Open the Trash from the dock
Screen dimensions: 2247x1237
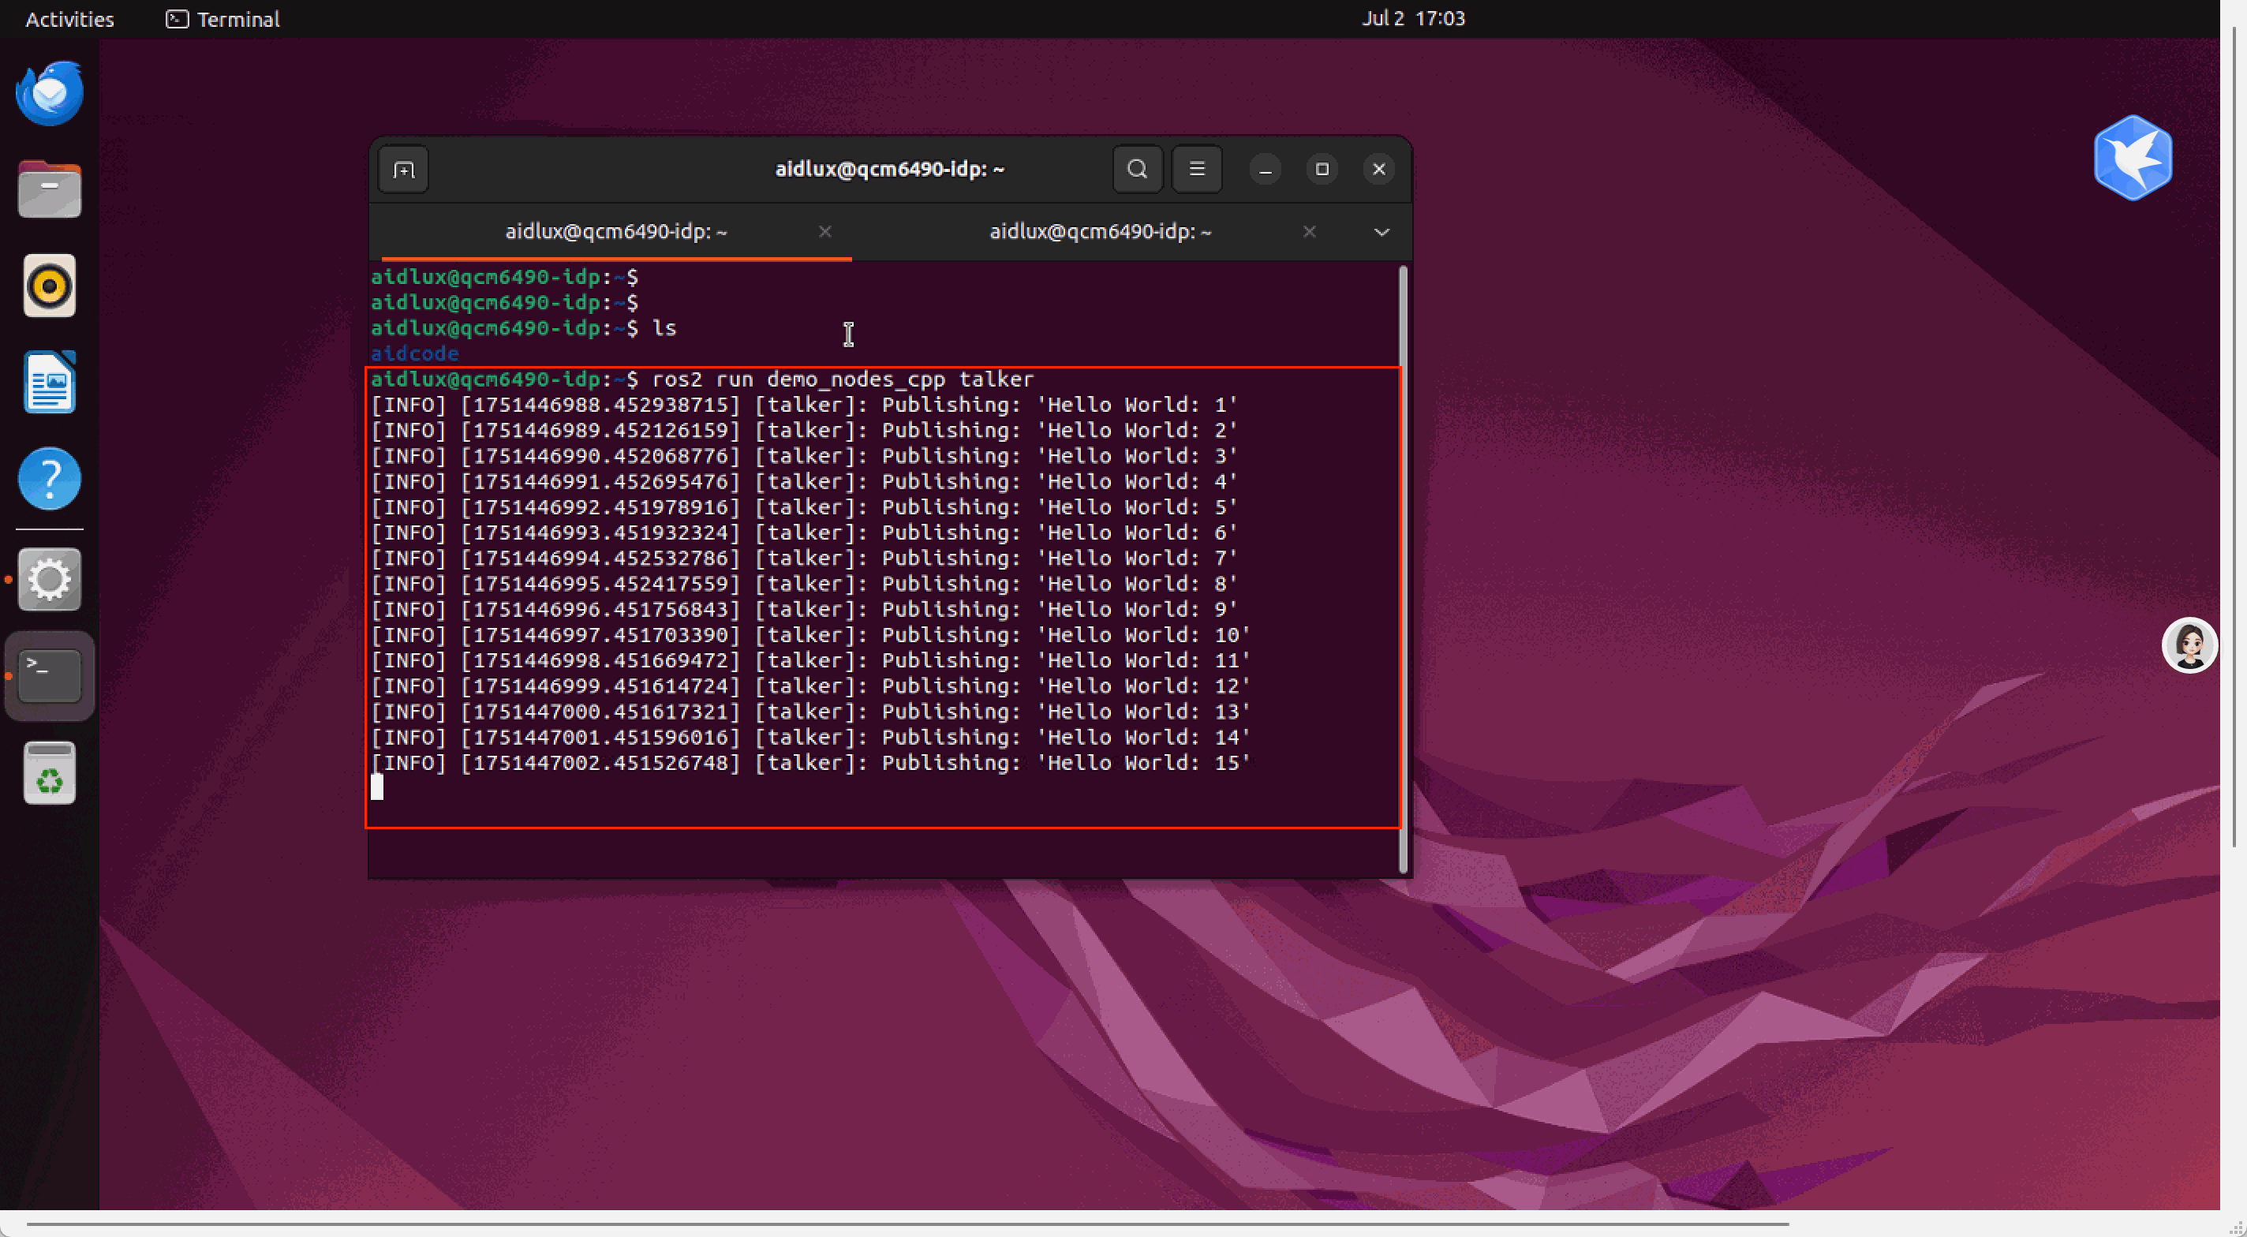tap(50, 773)
